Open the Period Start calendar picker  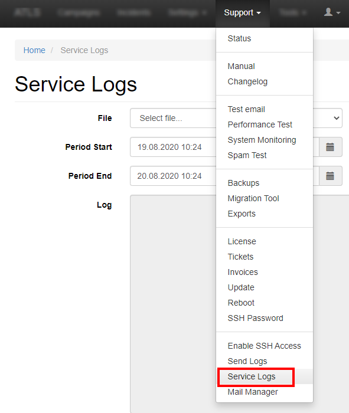point(330,147)
